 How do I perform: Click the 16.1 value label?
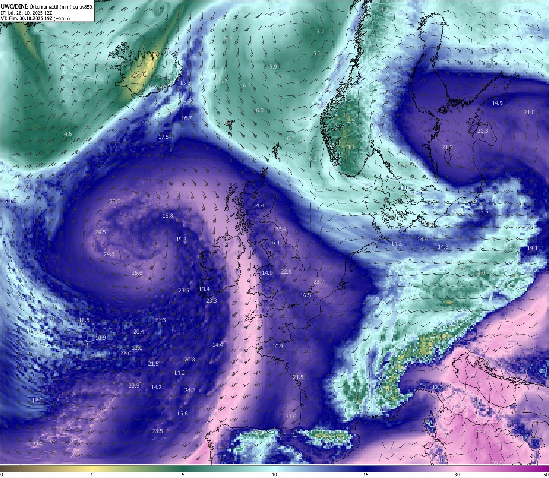click(274, 242)
